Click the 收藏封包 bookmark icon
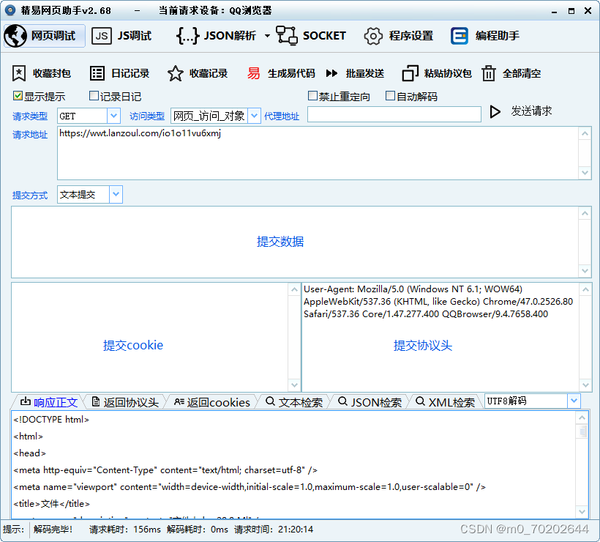The height and width of the screenshot is (542, 600). (19, 73)
